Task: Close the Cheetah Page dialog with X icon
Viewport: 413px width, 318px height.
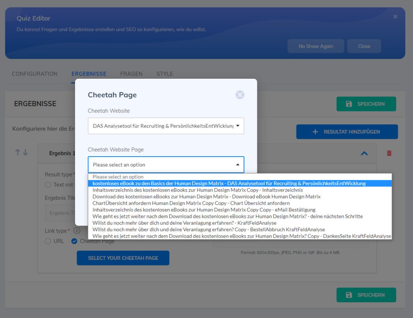Action: 240,95
